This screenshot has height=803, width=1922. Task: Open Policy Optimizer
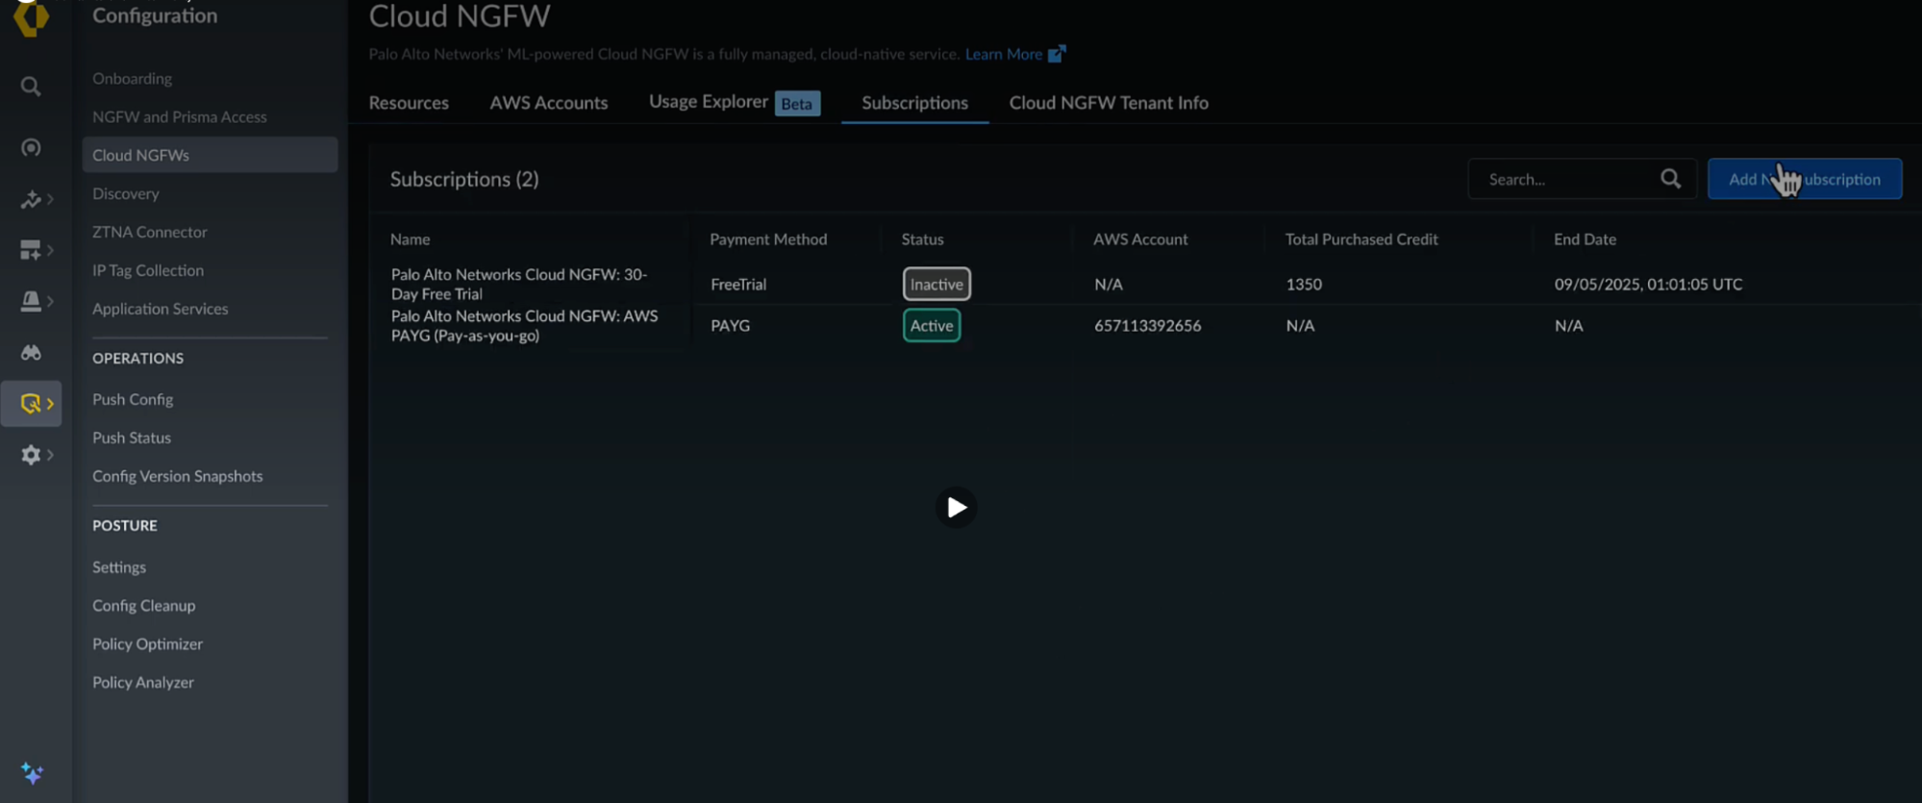tap(148, 644)
